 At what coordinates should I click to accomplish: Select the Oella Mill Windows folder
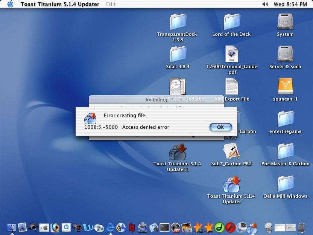285,184
